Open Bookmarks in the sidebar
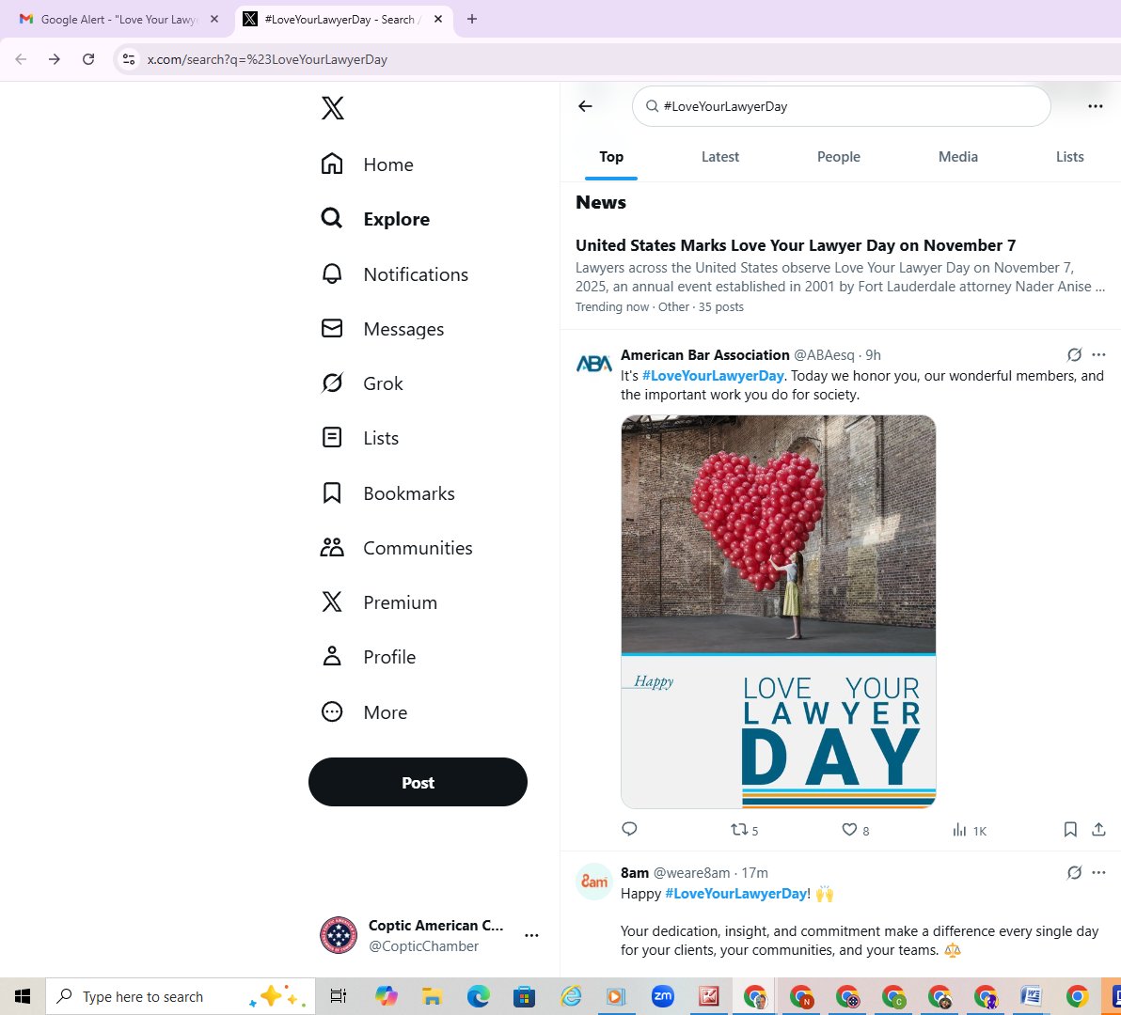This screenshot has height=1015, width=1121. pos(387,492)
